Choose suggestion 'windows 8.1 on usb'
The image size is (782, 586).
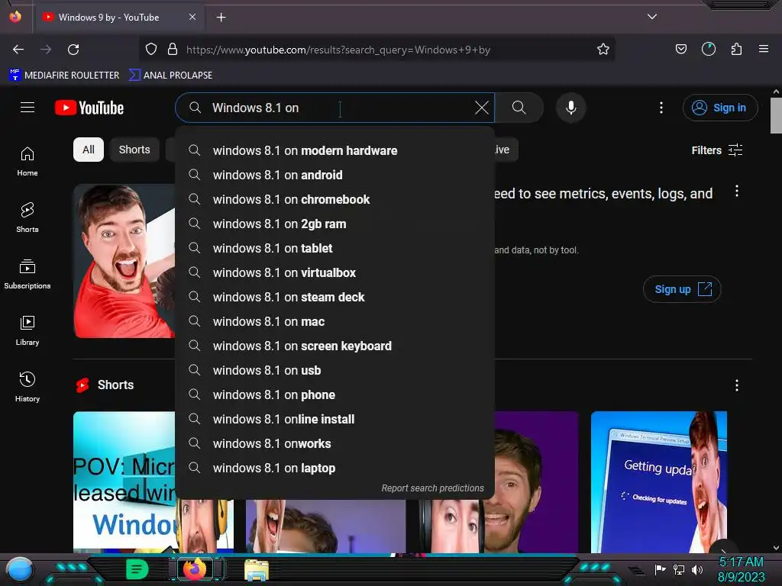click(x=335, y=370)
